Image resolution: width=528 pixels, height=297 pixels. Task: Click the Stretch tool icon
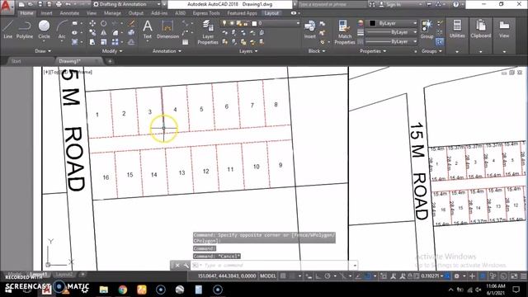92,42
